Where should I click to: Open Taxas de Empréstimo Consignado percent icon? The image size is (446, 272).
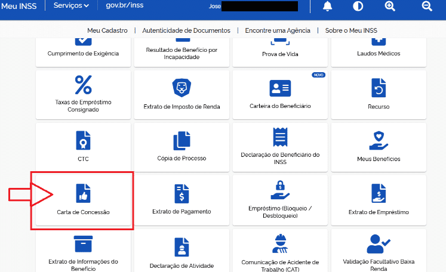(83, 85)
